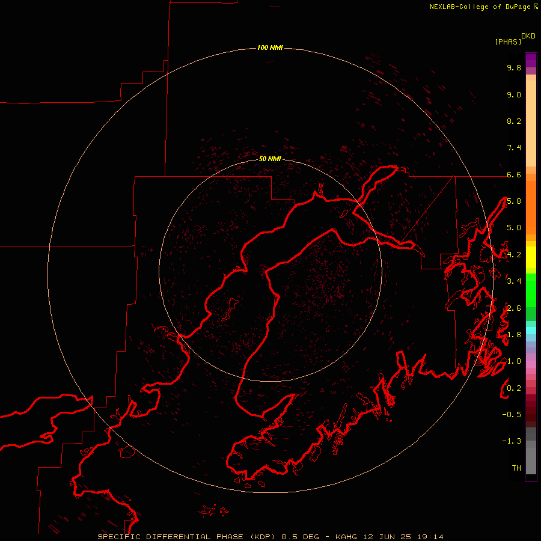Click the 1.0 legend value

(514, 361)
